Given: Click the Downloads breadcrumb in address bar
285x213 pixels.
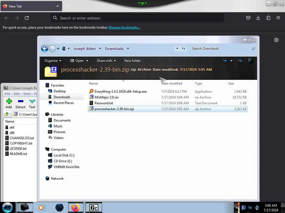Looking at the screenshot, I should (114, 49).
